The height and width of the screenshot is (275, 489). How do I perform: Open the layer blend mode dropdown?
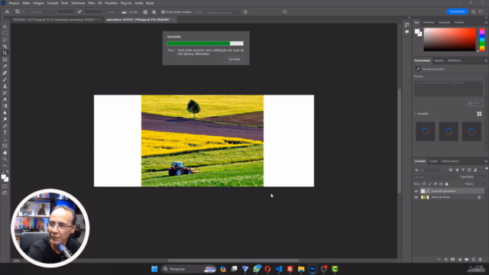pos(436,177)
